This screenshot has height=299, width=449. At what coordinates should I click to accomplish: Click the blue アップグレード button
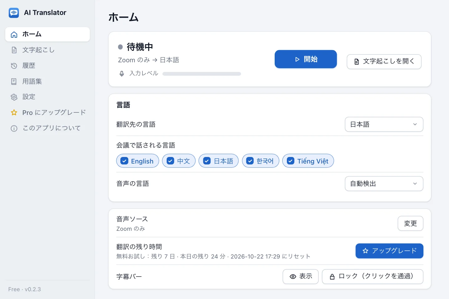click(x=389, y=251)
